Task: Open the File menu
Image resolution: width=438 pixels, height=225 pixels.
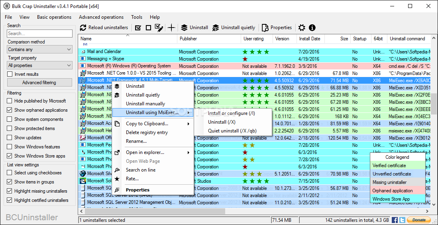Action: 8,17
